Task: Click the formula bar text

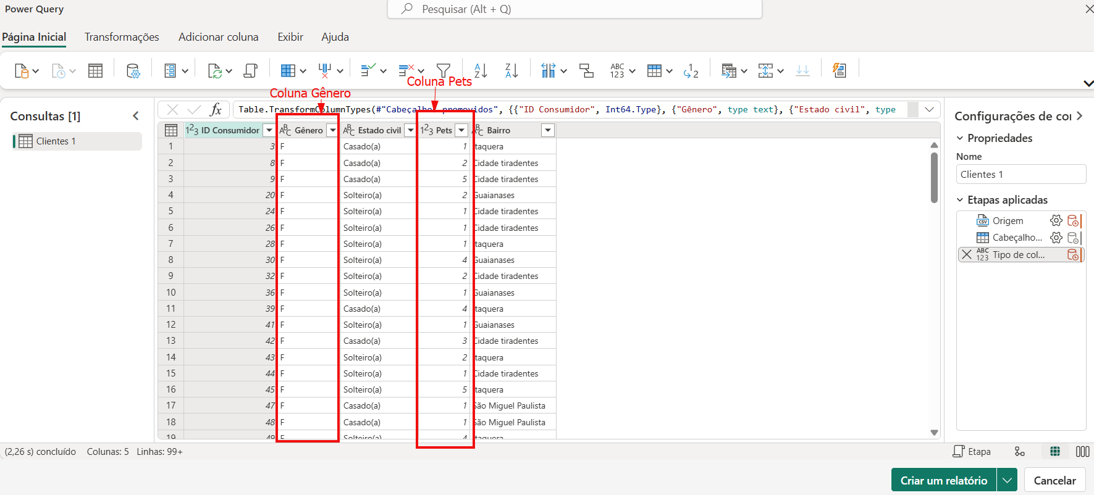Action: (568, 110)
